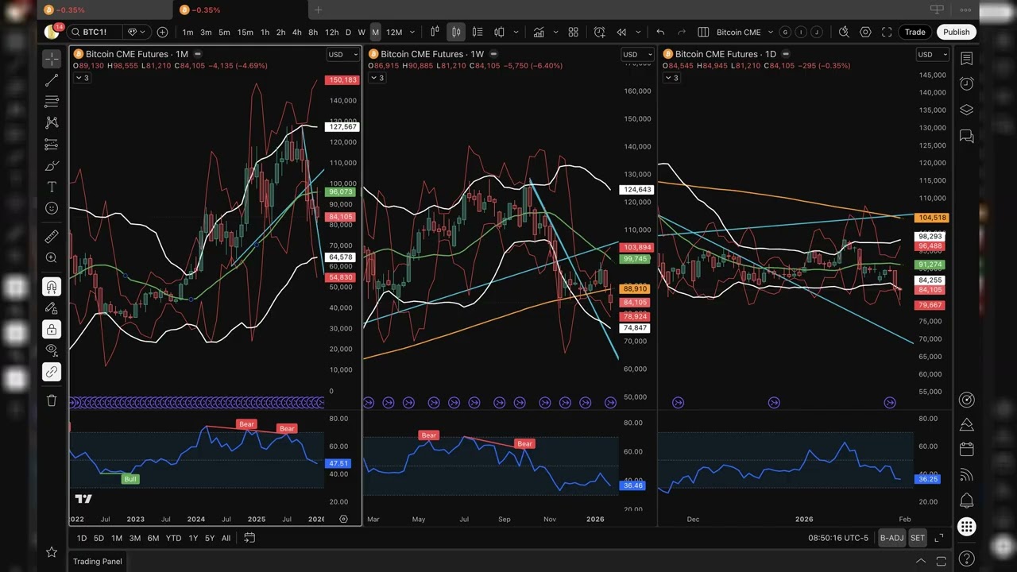Expand the Bitcoin CME layout dropdown
The width and height of the screenshot is (1017, 572).
771,32
